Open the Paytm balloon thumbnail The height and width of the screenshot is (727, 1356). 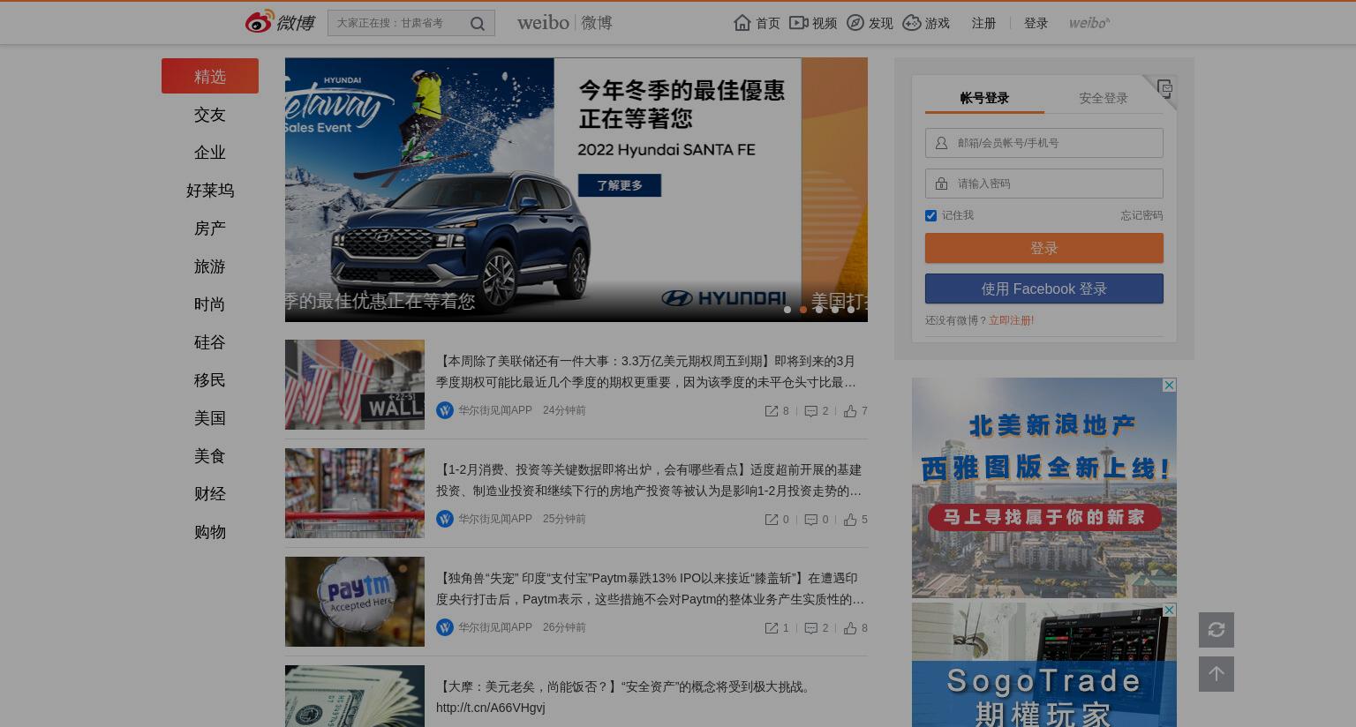pyautogui.click(x=355, y=602)
